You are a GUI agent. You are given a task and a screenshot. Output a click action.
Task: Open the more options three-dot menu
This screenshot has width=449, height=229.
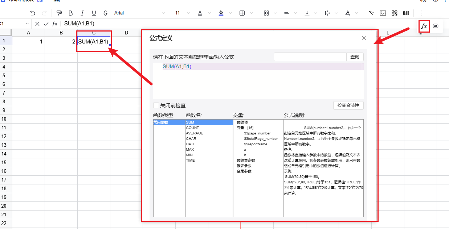pyautogui.click(x=421, y=13)
